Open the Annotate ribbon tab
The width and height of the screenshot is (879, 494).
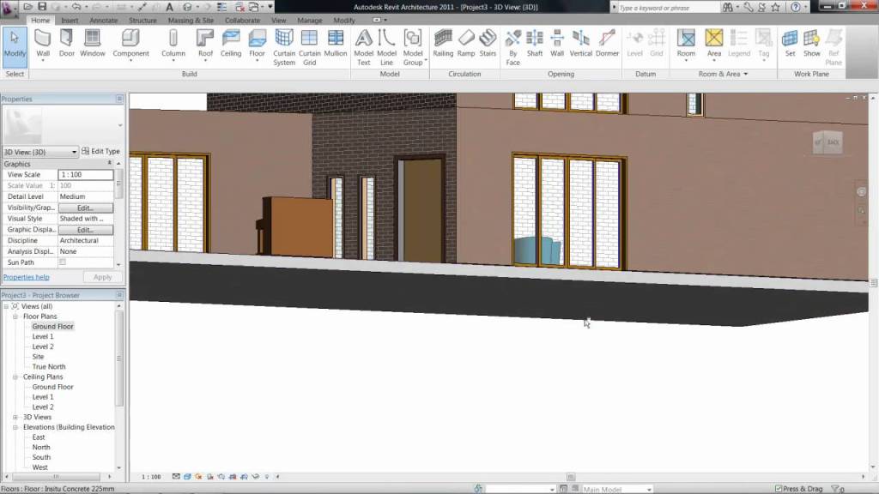[x=104, y=20]
